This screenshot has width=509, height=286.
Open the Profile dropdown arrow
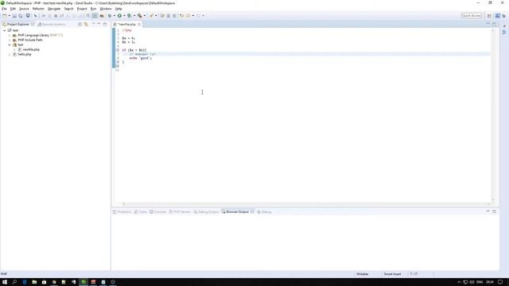[134, 16]
